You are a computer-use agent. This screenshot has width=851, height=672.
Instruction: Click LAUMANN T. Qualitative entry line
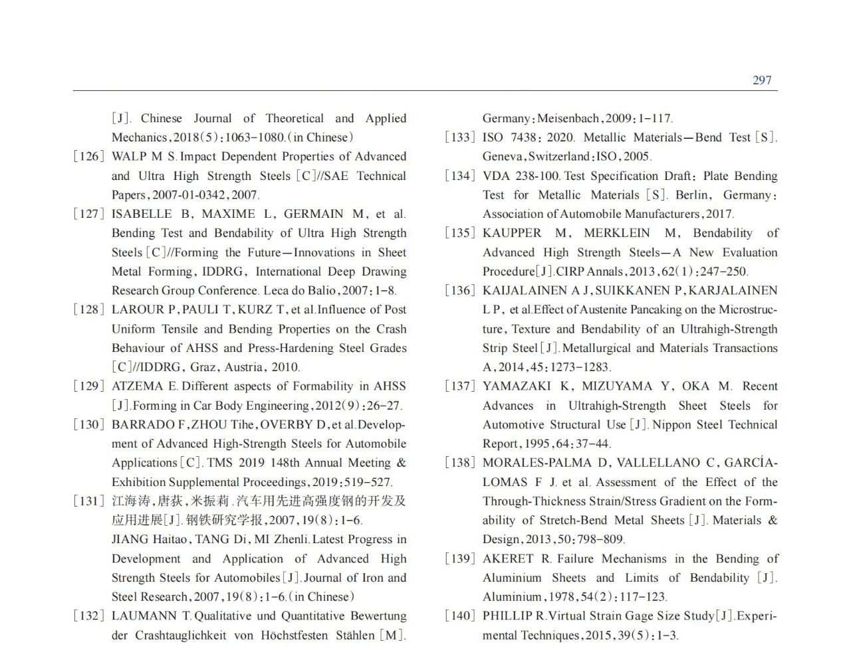tap(259, 616)
